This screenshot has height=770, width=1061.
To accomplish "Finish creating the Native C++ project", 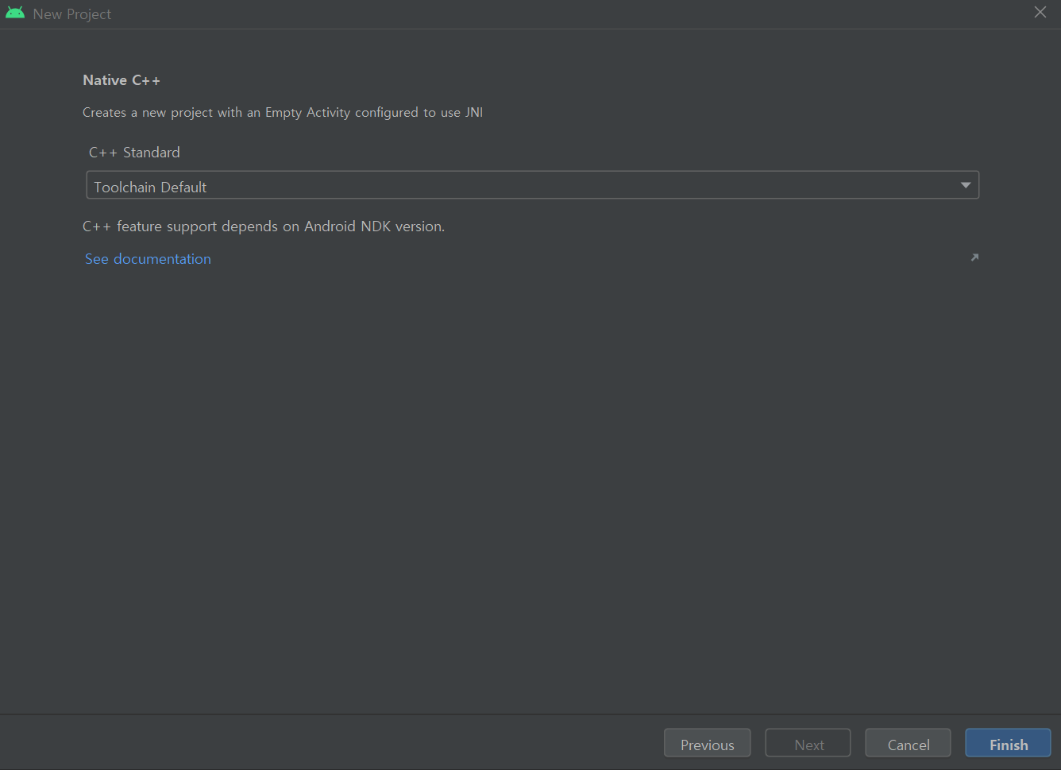I will [x=1008, y=743].
